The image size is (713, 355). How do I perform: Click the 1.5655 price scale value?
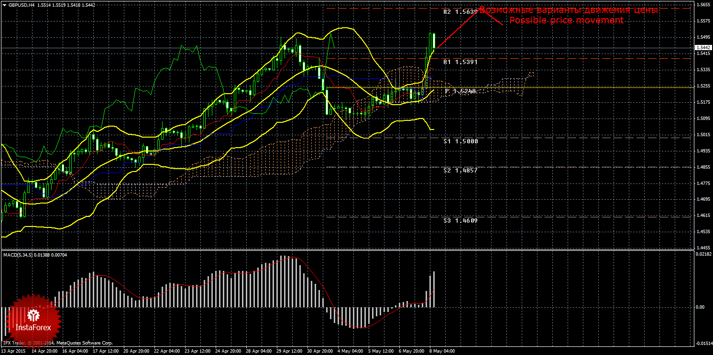[x=703, y=5]
